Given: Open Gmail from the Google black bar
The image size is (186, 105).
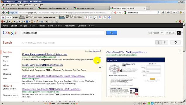Looking at the screenshot, I should 59,26.
